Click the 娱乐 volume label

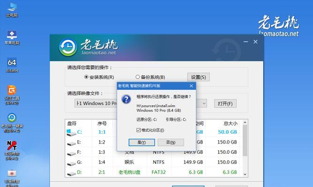(129, 162)
